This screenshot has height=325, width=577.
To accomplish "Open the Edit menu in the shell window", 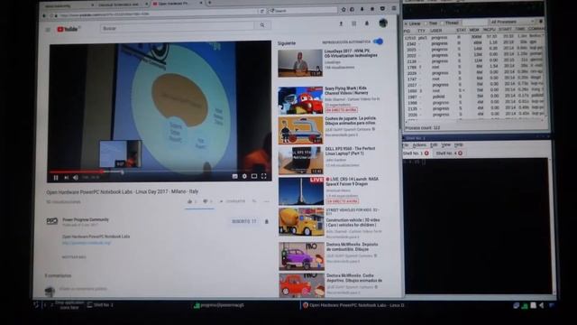I will coord(434,145).
